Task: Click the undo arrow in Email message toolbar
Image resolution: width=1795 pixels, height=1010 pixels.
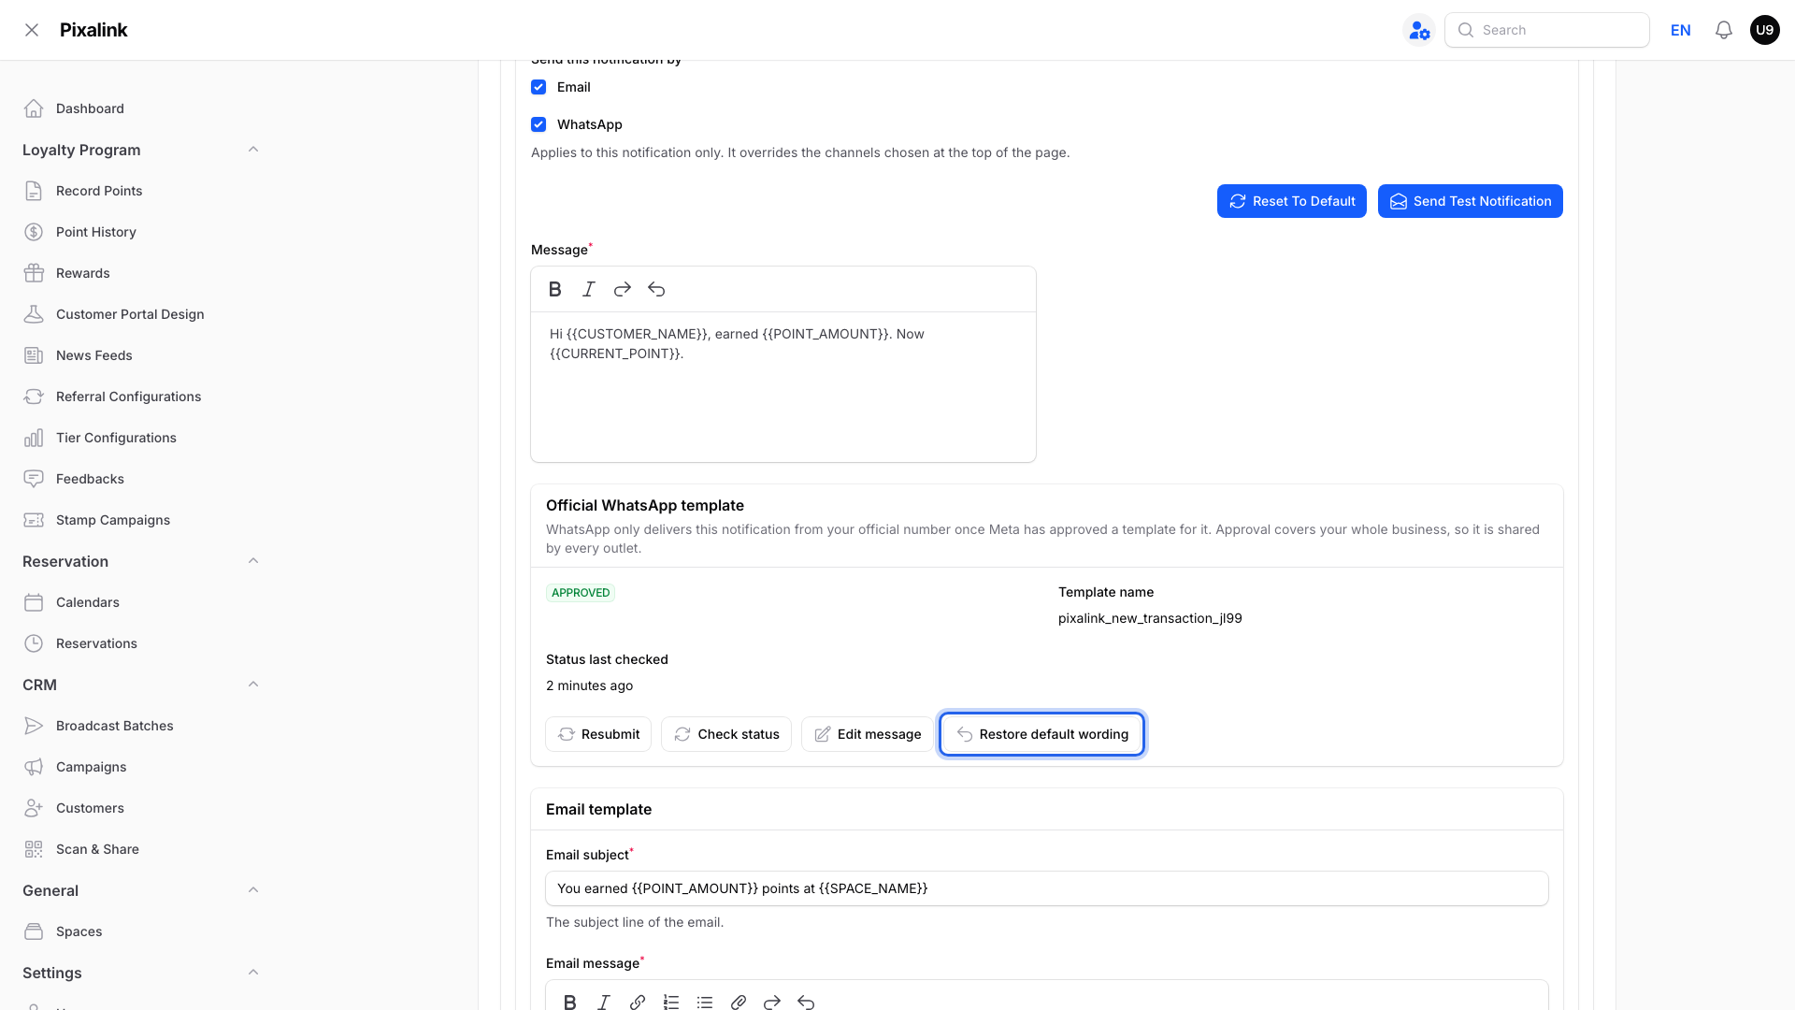Action: [x=806, y=1002]
